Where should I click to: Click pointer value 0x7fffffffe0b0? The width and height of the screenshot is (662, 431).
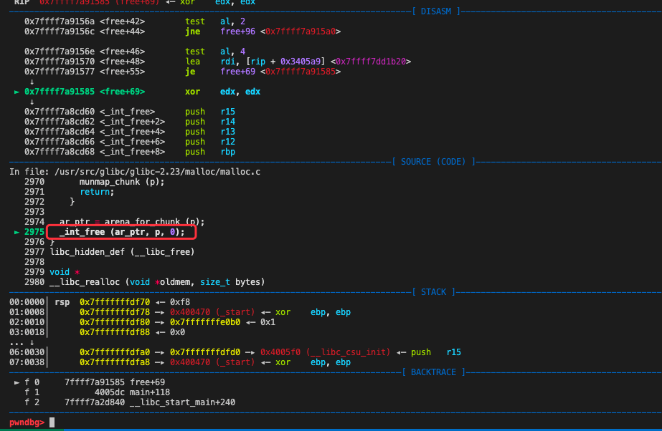[x=204, y=322]
